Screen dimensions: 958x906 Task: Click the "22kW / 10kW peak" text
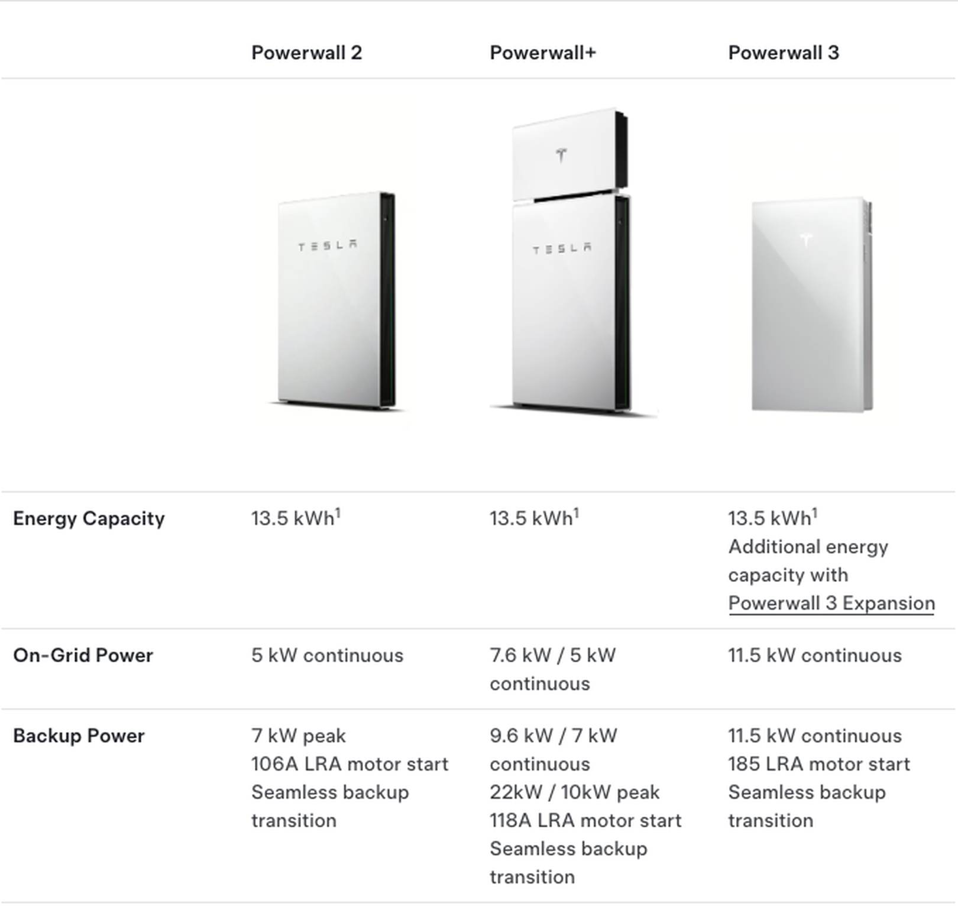point(574,792)
